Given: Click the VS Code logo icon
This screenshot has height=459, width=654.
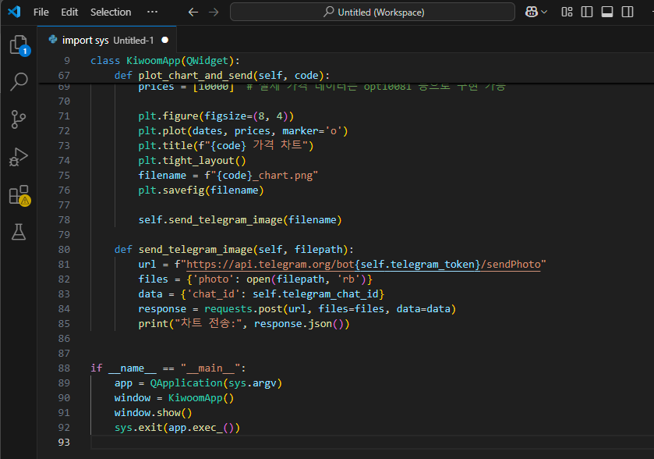Looking at the screenshot, I should click(13, 12).
